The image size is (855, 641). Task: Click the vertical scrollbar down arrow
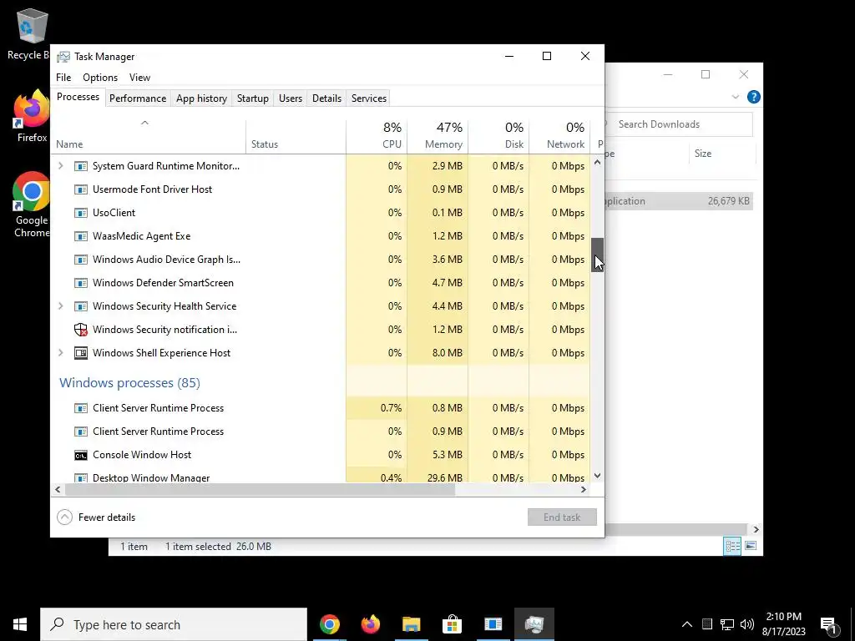(x=598, y=476)
